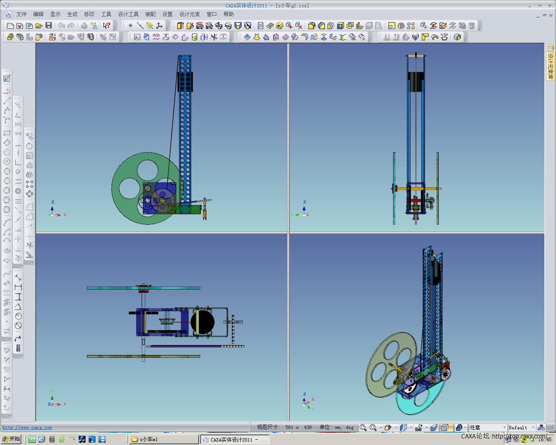
Task: Click the network layout icon at status bar end
Action: click(x=541, y=428)
